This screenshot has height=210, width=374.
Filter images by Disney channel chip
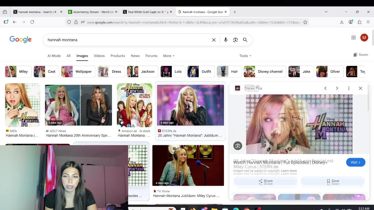click(x=264, y=71)
